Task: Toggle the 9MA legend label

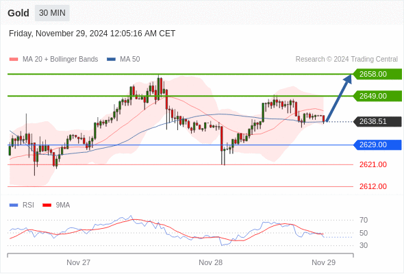Action: coord(63,206)
